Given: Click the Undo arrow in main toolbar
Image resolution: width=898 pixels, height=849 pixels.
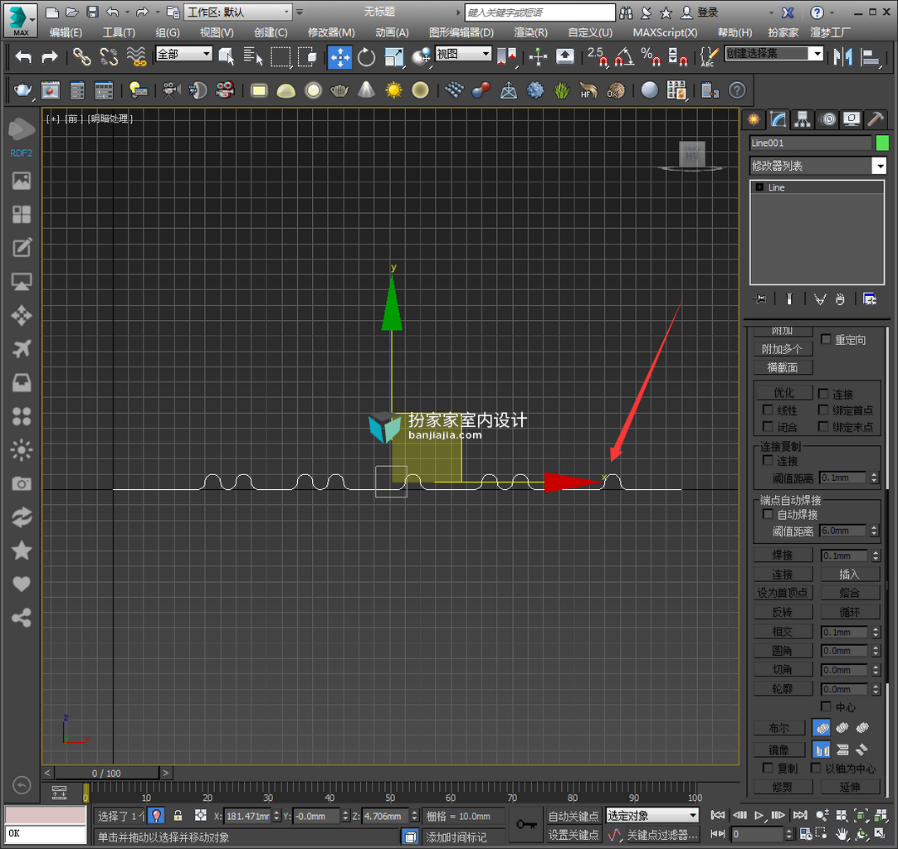Looking at the screenshot, I should click(x=23, y=56).
